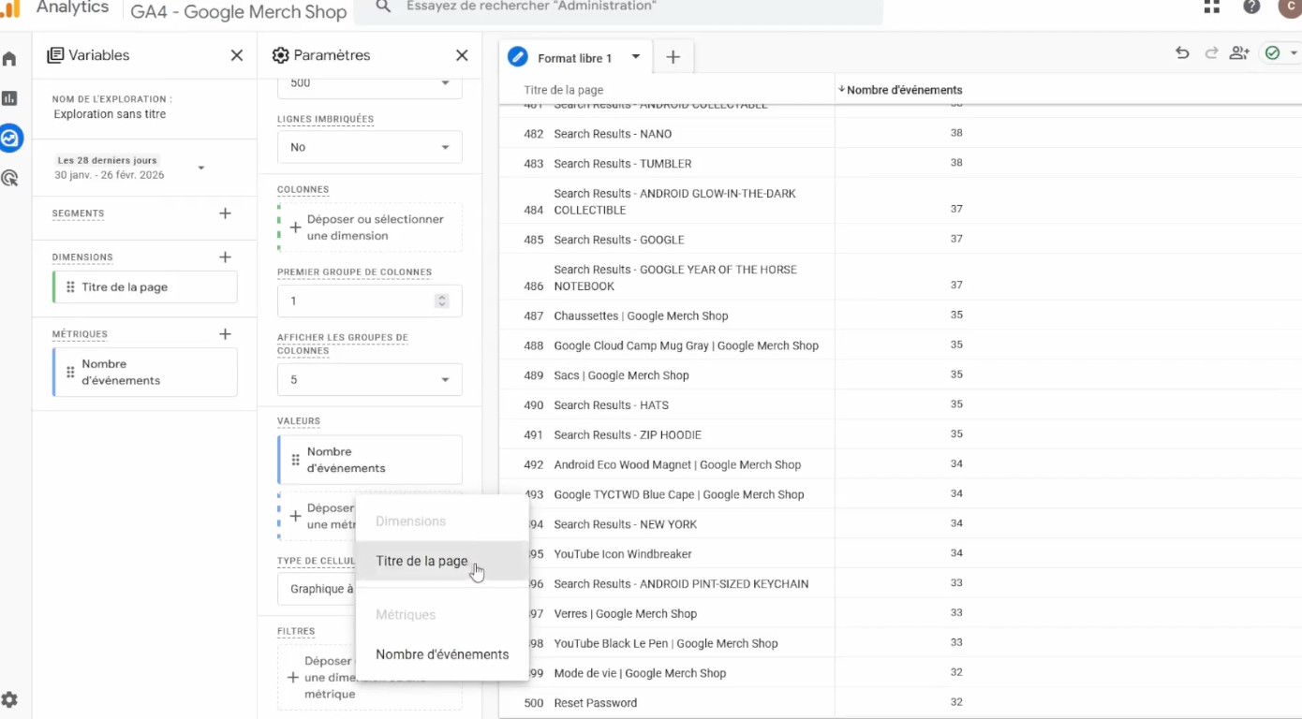The height and width of the screenshot is (719, 1302).
Task: Open the date range dropdown
Action: (x=201, y=169)
